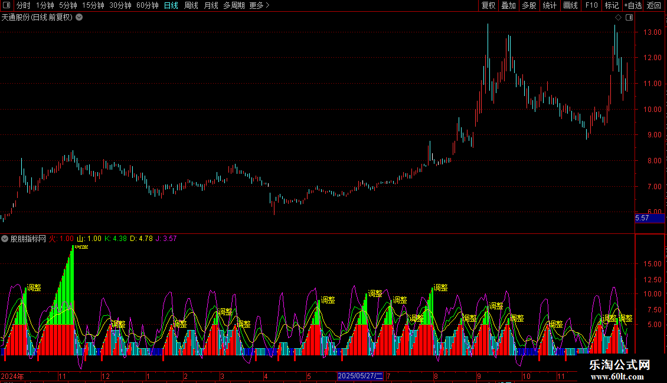This screenshot has height=383, width=667.
Task: Open F10 company information
Action: tap(591, 5)
